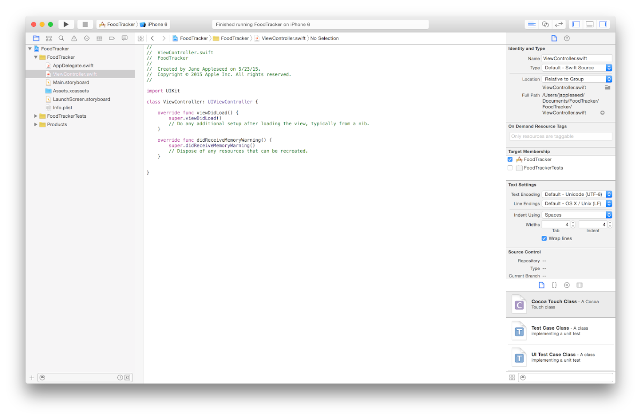
Task: Open the debug navigator
Action: click(99, 38)
